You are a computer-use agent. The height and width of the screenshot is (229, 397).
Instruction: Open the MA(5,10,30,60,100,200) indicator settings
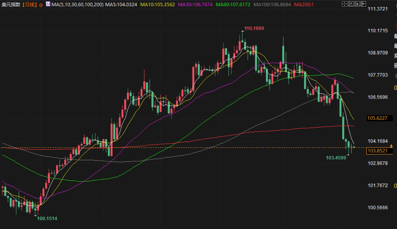77,5
